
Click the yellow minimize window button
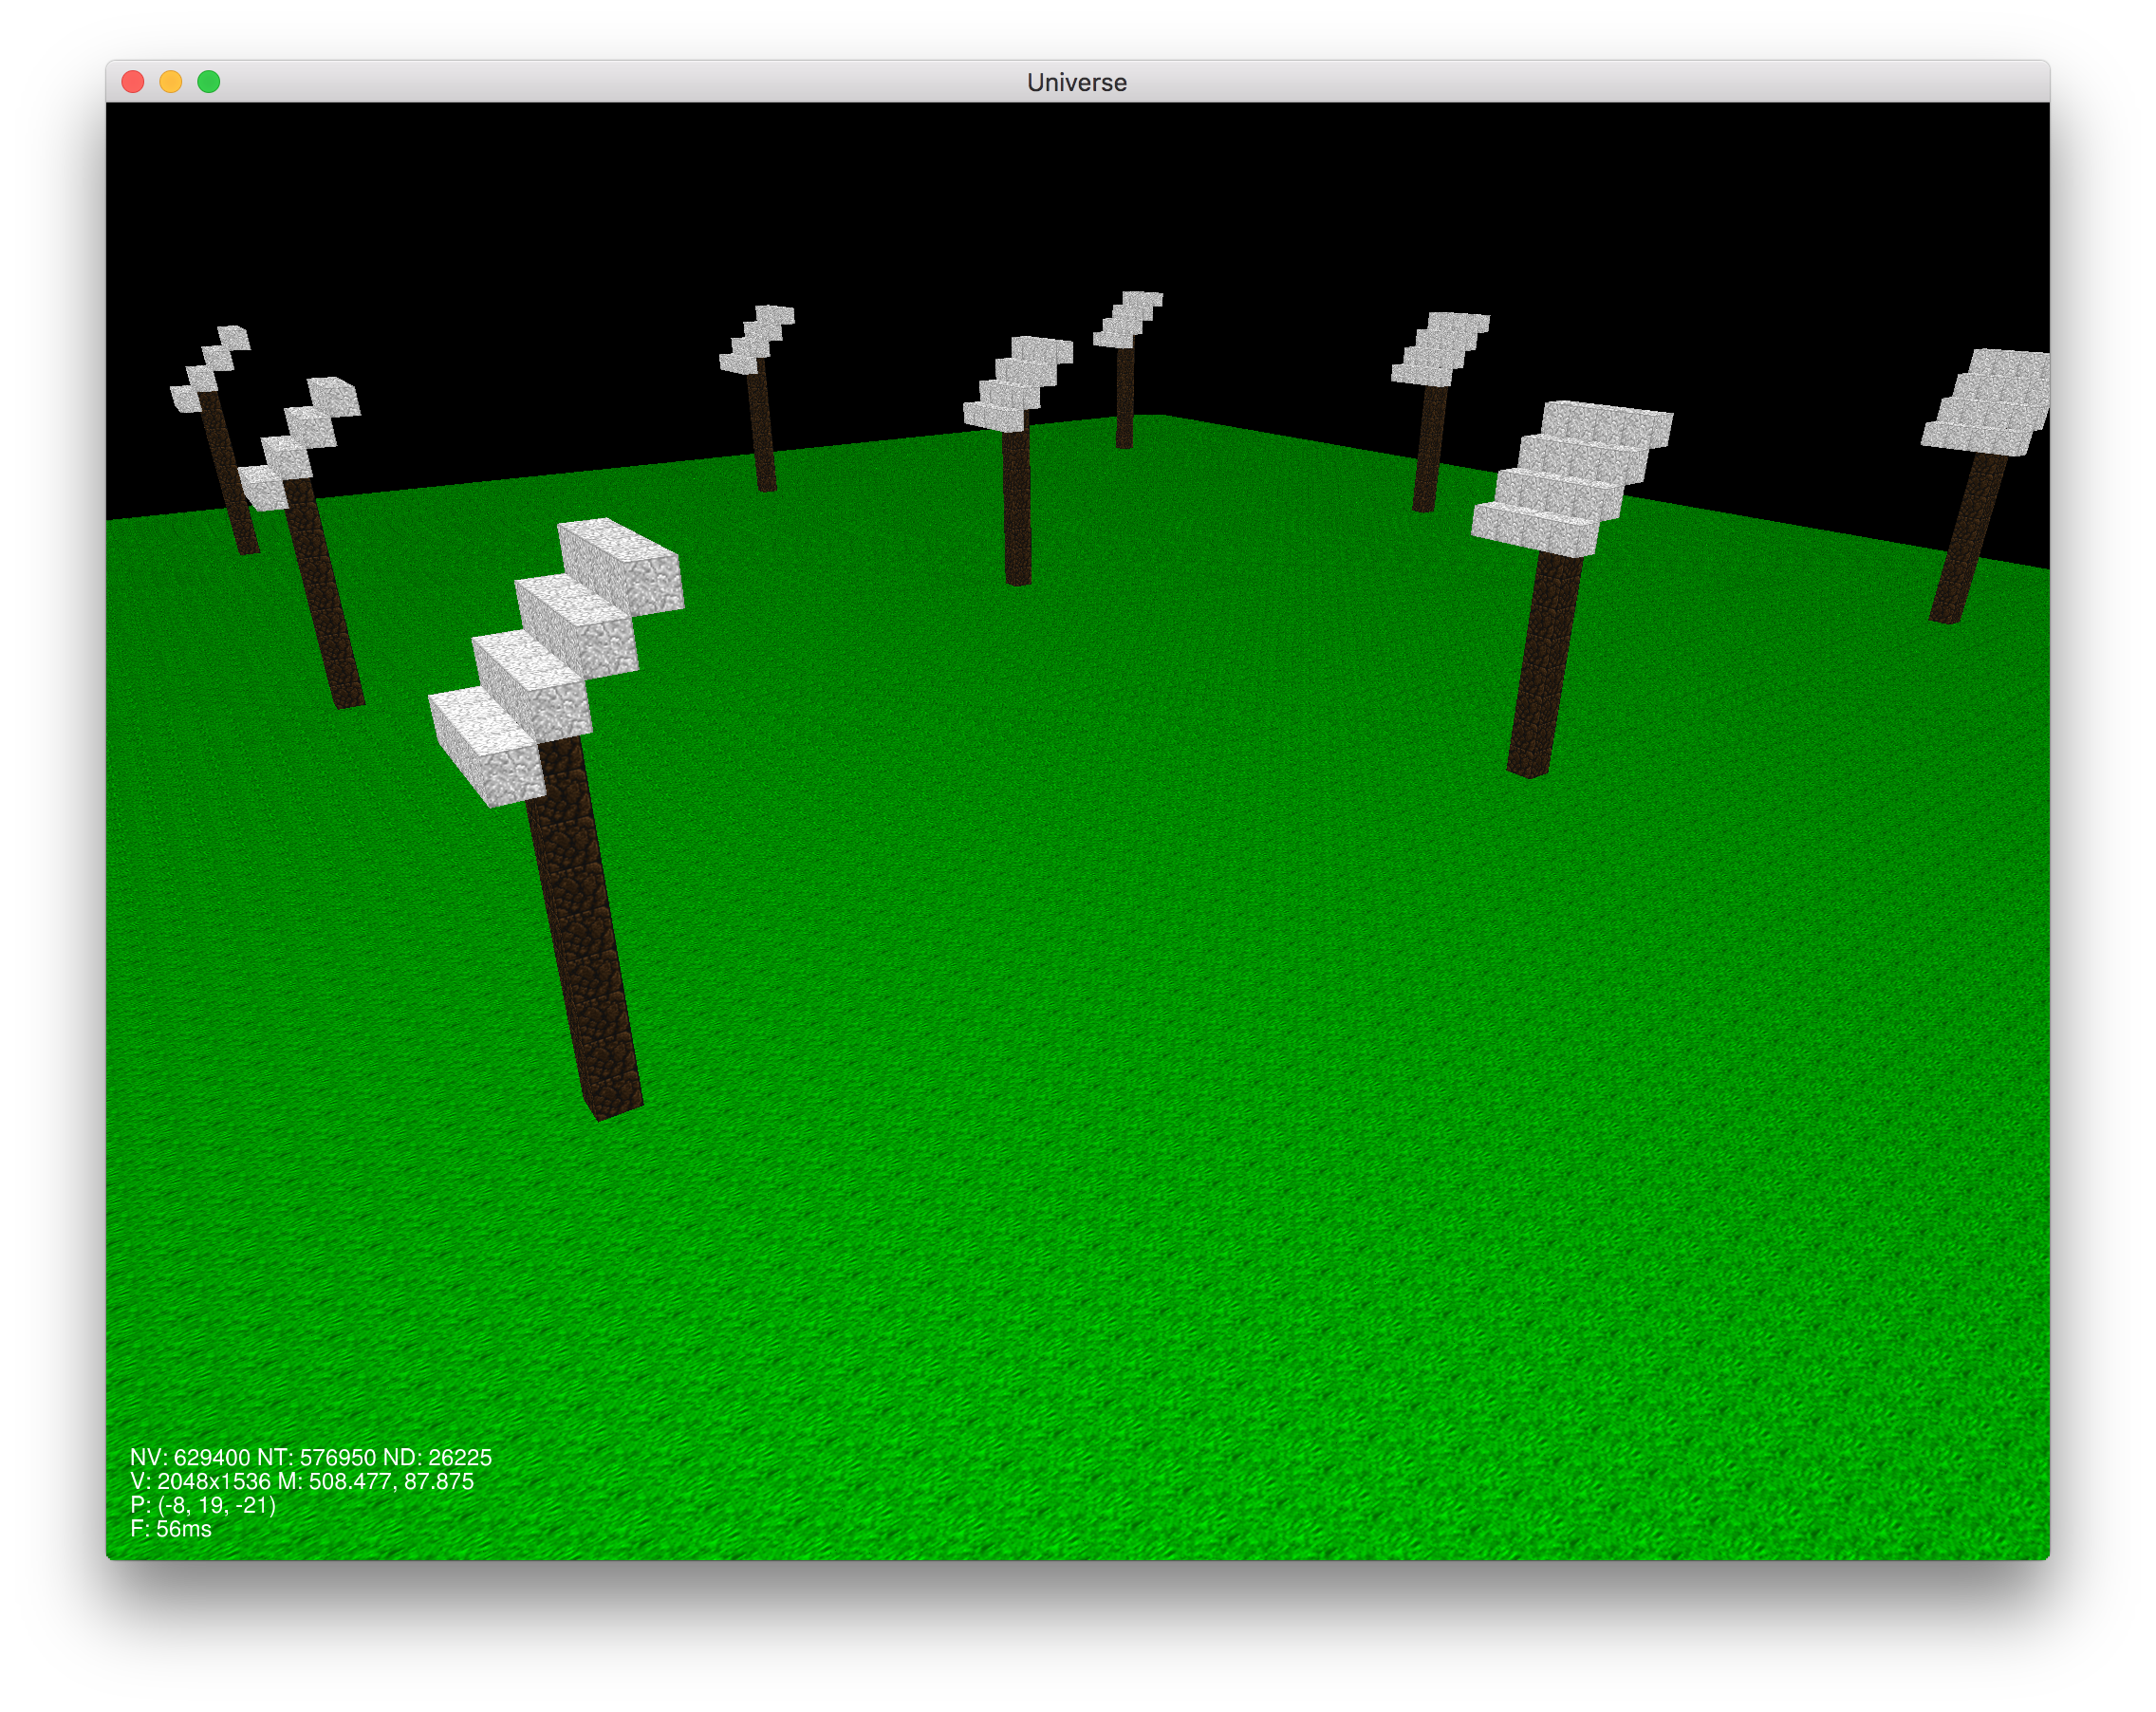pyautogui.click(x=171, y=82)
